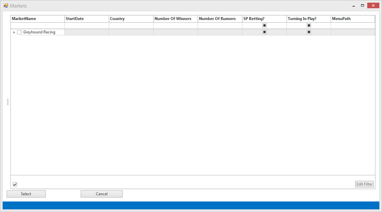Tick the Greyhound Racing row checkbox
The image size is (382, 212).
(19, 32)
